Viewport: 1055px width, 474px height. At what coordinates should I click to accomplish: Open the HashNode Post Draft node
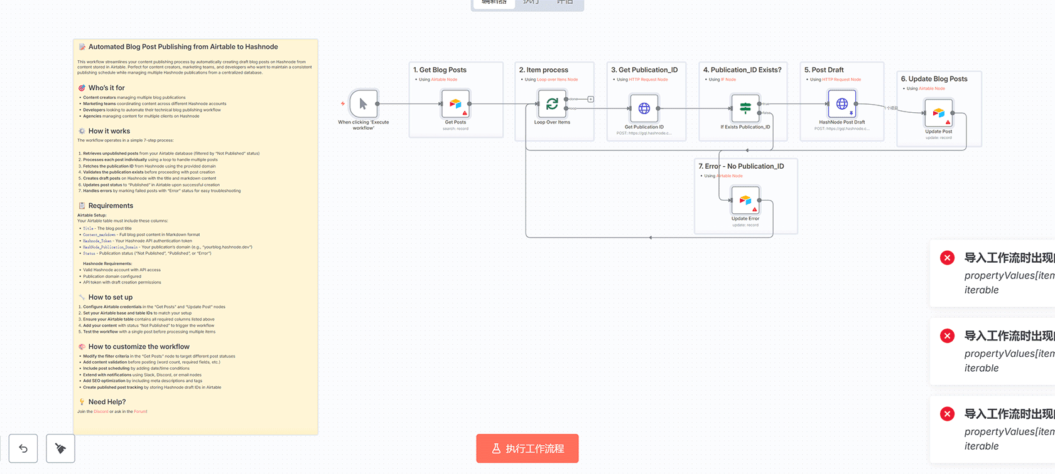point(841,104)
